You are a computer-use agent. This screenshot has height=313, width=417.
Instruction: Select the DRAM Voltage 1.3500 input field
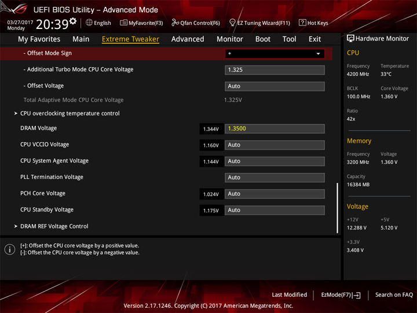tap(275, 129)
